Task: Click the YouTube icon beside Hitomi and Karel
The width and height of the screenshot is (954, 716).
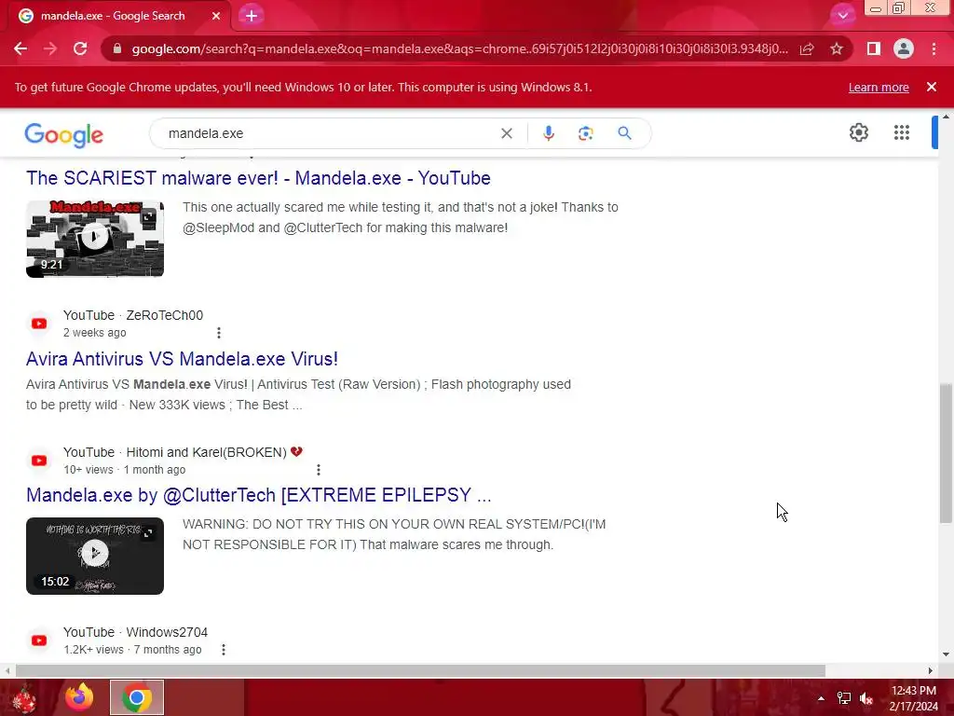Action: (39, 461)
